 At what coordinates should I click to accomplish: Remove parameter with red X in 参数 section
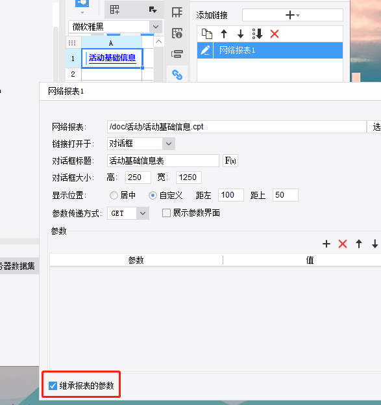coord(343,244)
